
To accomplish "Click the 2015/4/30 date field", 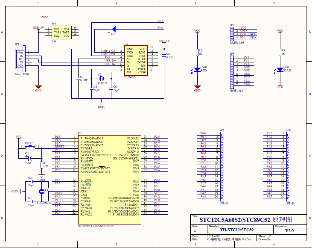I will (213, 236).
